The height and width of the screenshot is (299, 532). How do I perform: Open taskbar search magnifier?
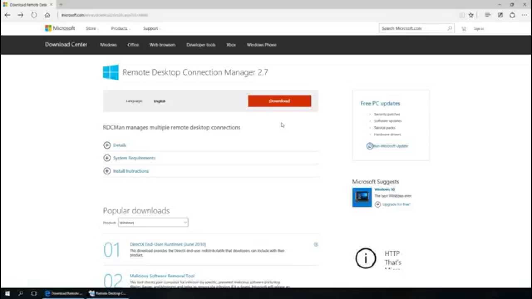pyautogui.click(x=21, y=293)
